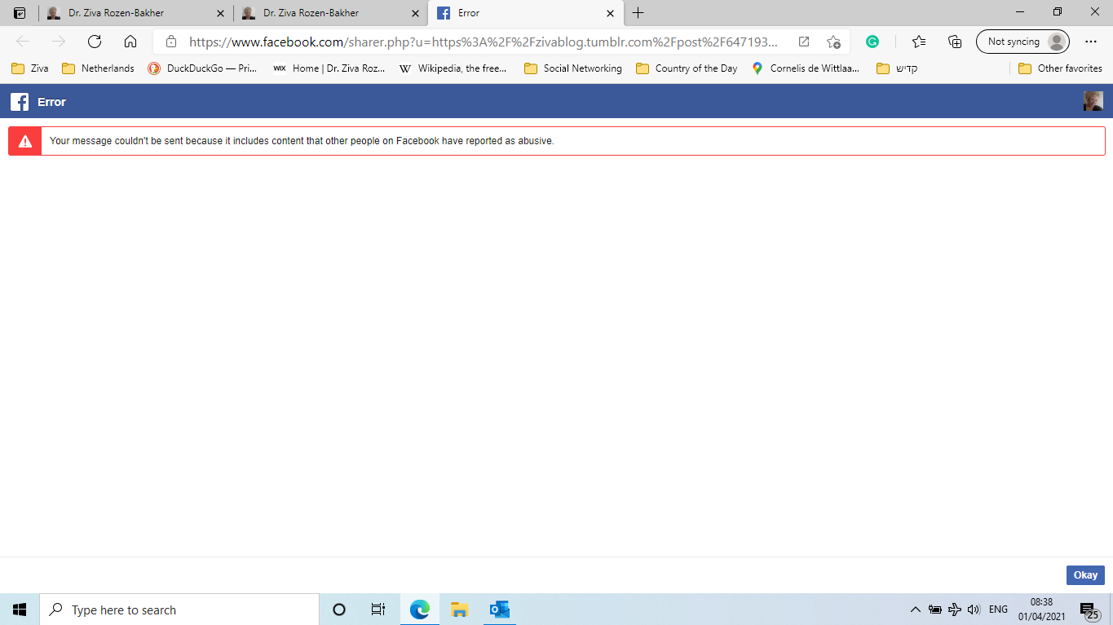Click the Okay button
This screenshot has width=1113, height=625.
coord(1085,574)
